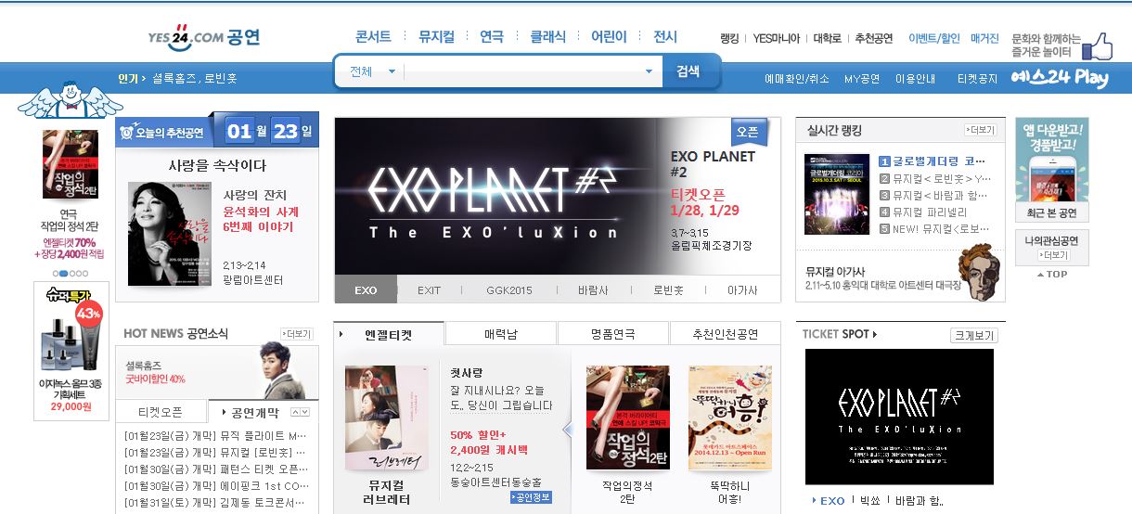Open the 예매확인/취소 link

797,79
